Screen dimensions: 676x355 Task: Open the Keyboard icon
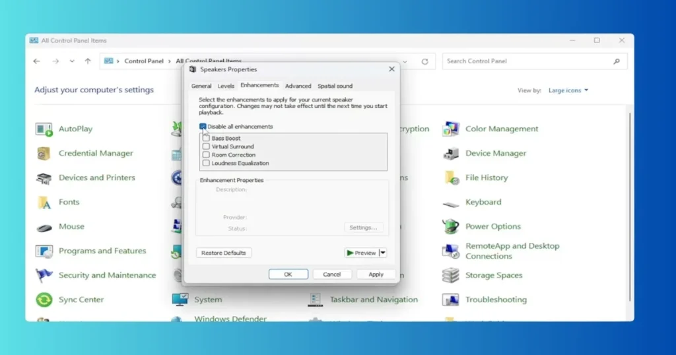[450, 204]
